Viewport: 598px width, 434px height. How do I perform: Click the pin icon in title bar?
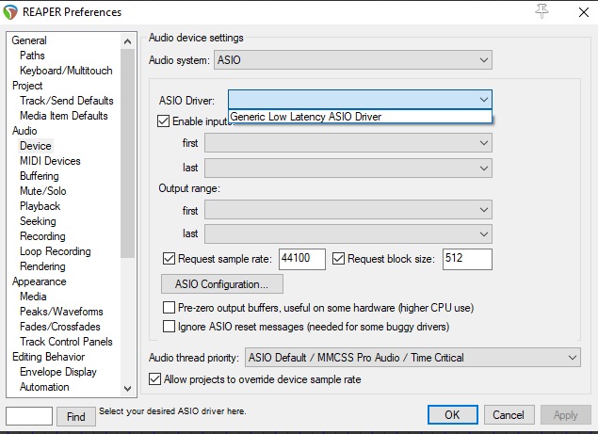click(x=541, y=11)
